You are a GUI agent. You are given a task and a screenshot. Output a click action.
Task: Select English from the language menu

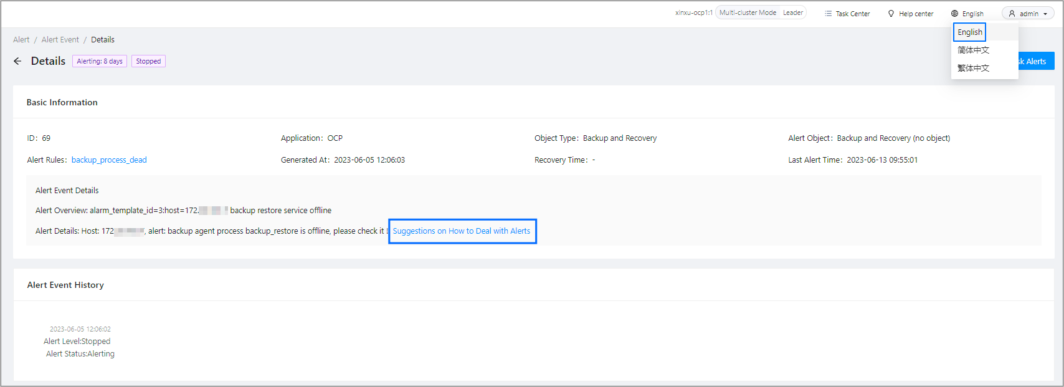(970, 32)
